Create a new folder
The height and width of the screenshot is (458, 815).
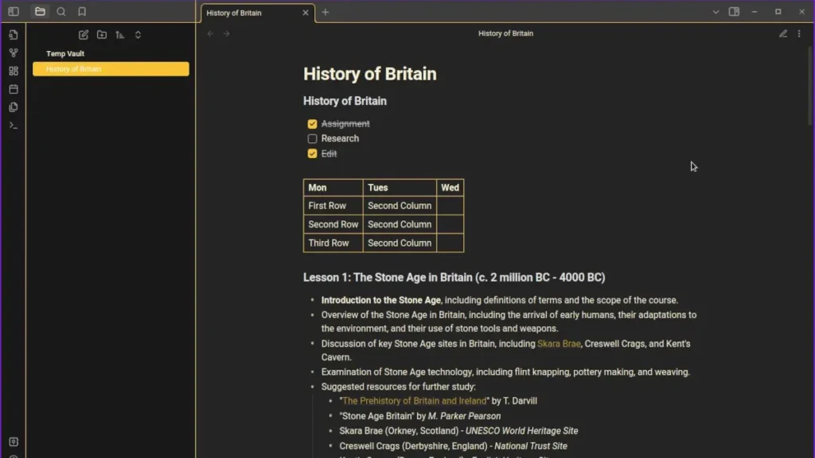pyautogui.click(x=102, y=35)
